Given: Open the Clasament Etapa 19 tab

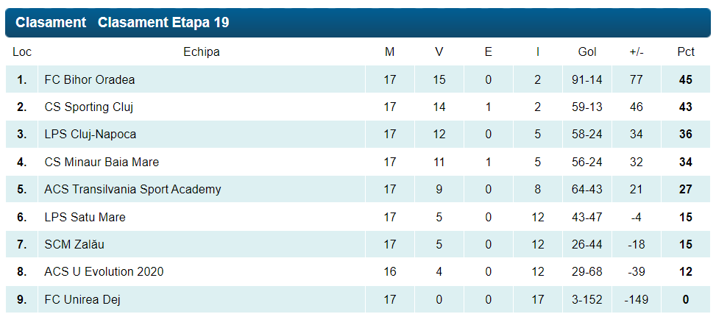Looking at the screenshot, I should [x=163, y=23].
